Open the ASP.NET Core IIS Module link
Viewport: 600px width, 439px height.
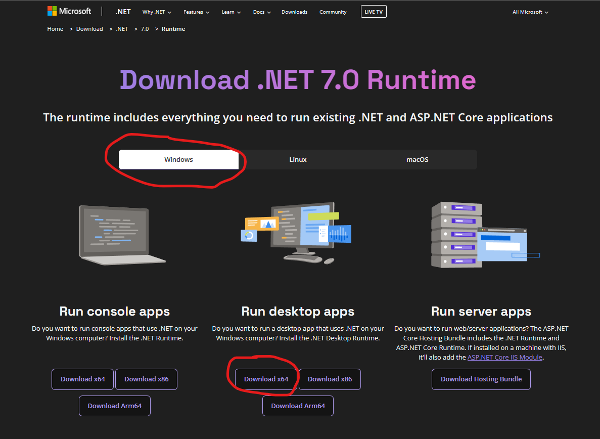pos(504,357)
